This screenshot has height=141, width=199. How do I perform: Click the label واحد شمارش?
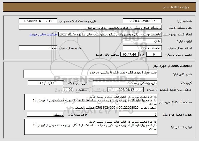point(78,115)
